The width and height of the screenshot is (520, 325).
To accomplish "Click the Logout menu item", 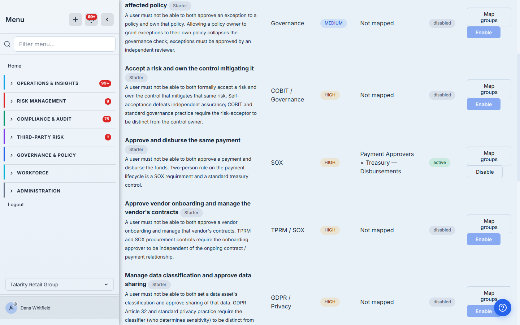I will [16, 204].
